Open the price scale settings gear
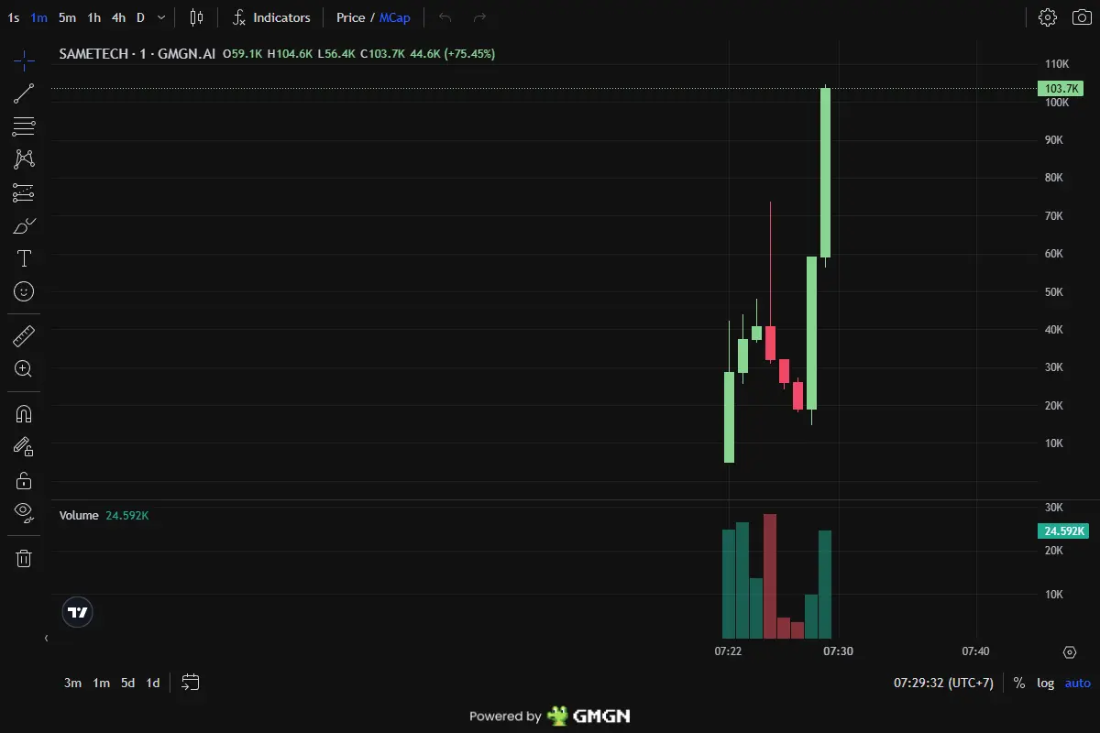 point(1070,652)
